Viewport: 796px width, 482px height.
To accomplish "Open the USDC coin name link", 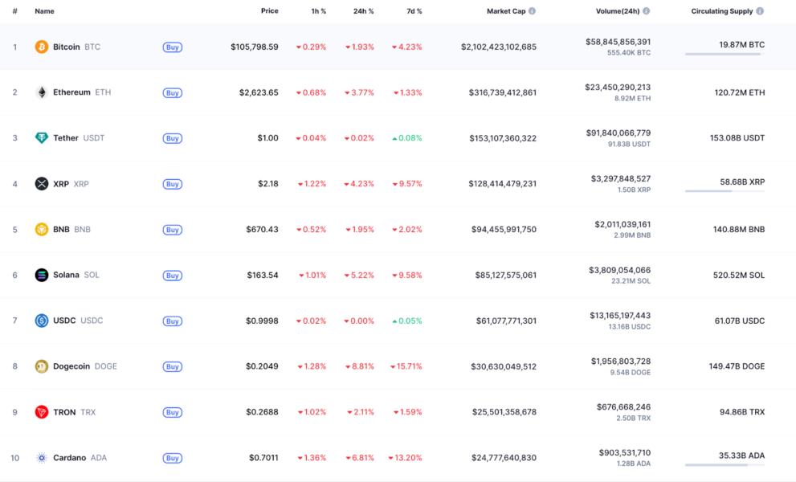I will pos(64,321).
